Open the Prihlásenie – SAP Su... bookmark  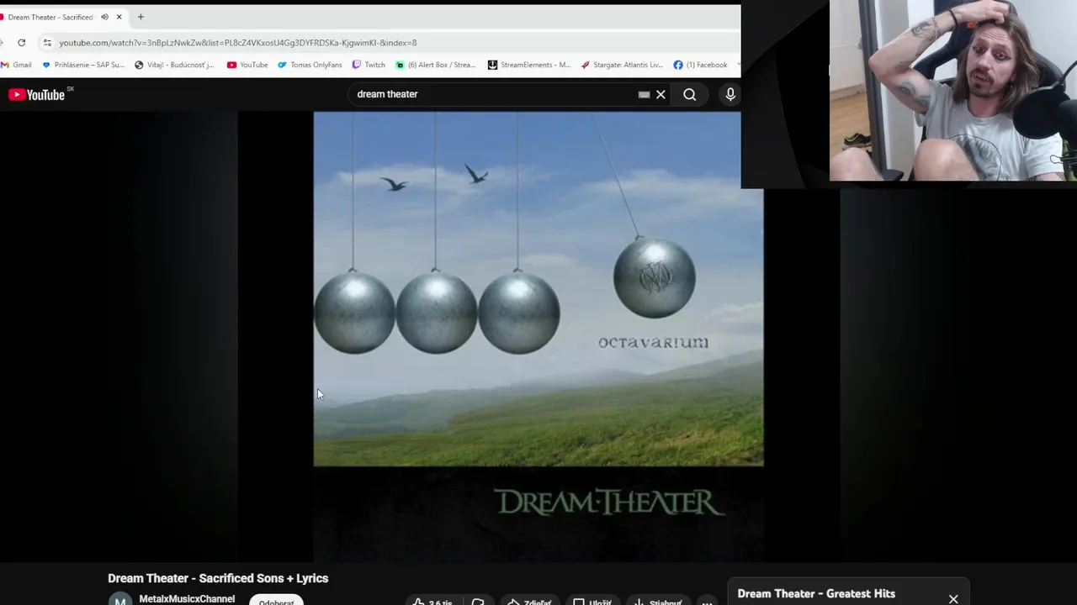pos(83,65)
